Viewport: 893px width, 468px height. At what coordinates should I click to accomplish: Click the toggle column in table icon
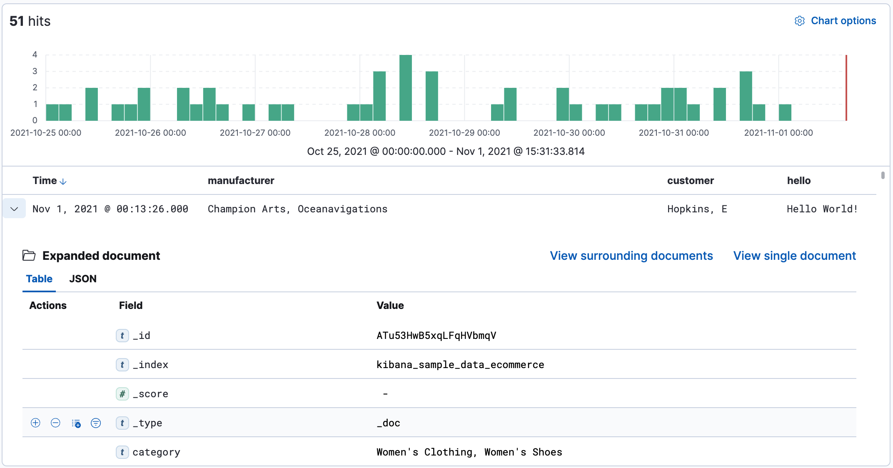pos(76,423)
